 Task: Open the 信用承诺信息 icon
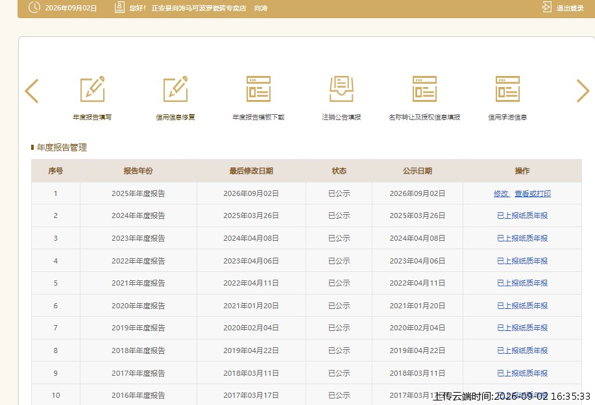[507, 89]
